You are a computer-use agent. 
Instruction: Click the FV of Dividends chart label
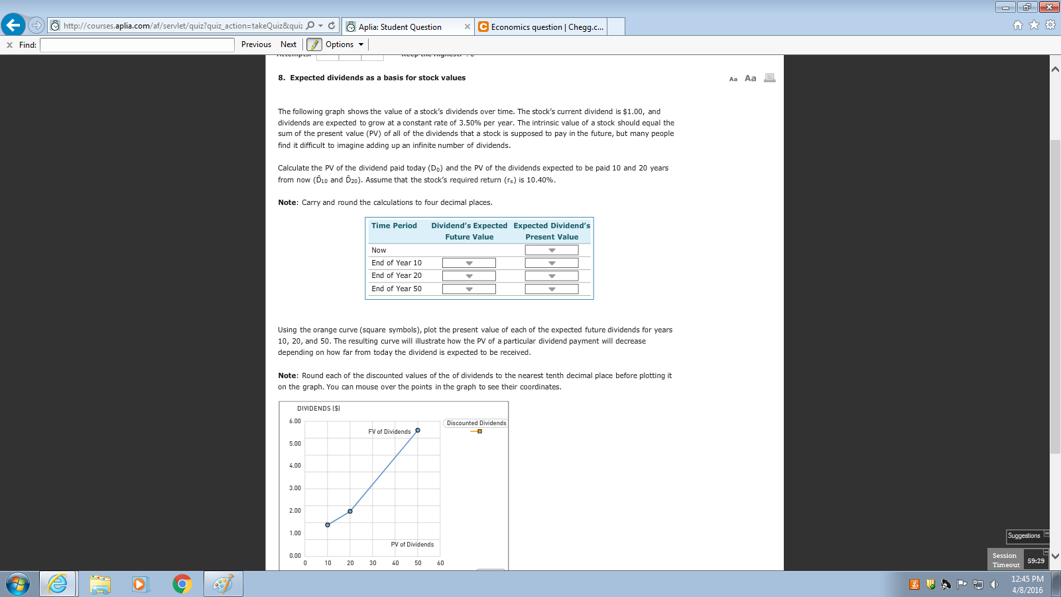point(389,432)
